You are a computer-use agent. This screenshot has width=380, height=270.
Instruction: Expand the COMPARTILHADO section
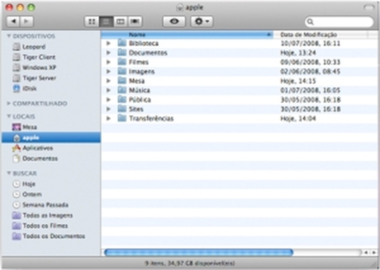coord(9,104)
